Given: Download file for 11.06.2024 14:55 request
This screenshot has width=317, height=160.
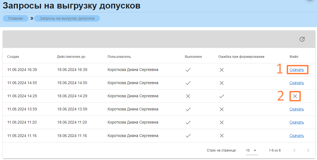Looking at the screenshot, I should coord(297,83).
